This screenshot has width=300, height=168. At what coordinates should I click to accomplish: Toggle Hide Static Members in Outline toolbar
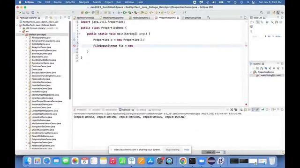(x=270, y=68)
